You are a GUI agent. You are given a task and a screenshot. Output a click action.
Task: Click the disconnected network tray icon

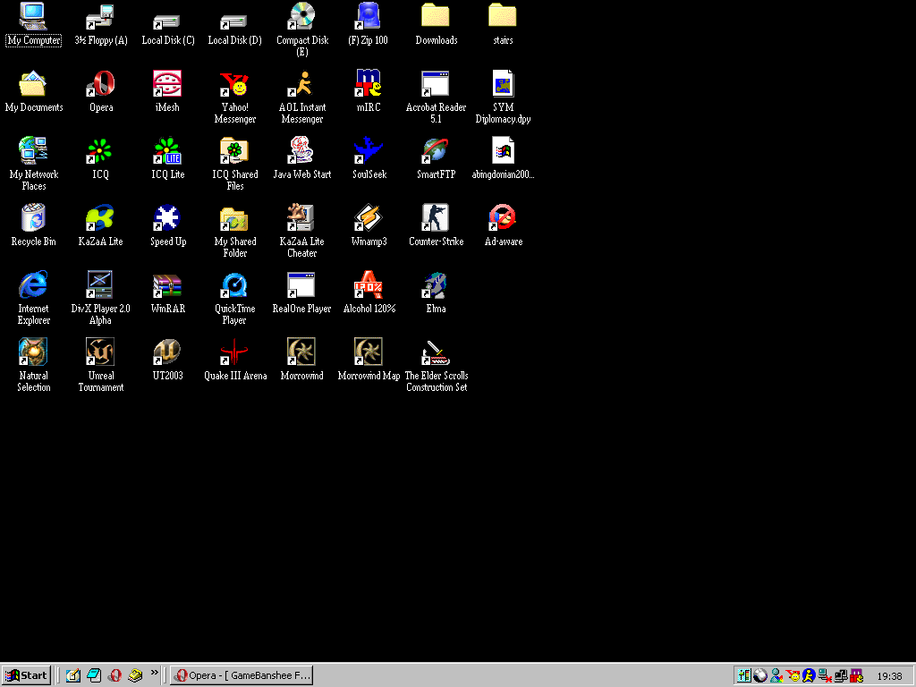(825, 676)
